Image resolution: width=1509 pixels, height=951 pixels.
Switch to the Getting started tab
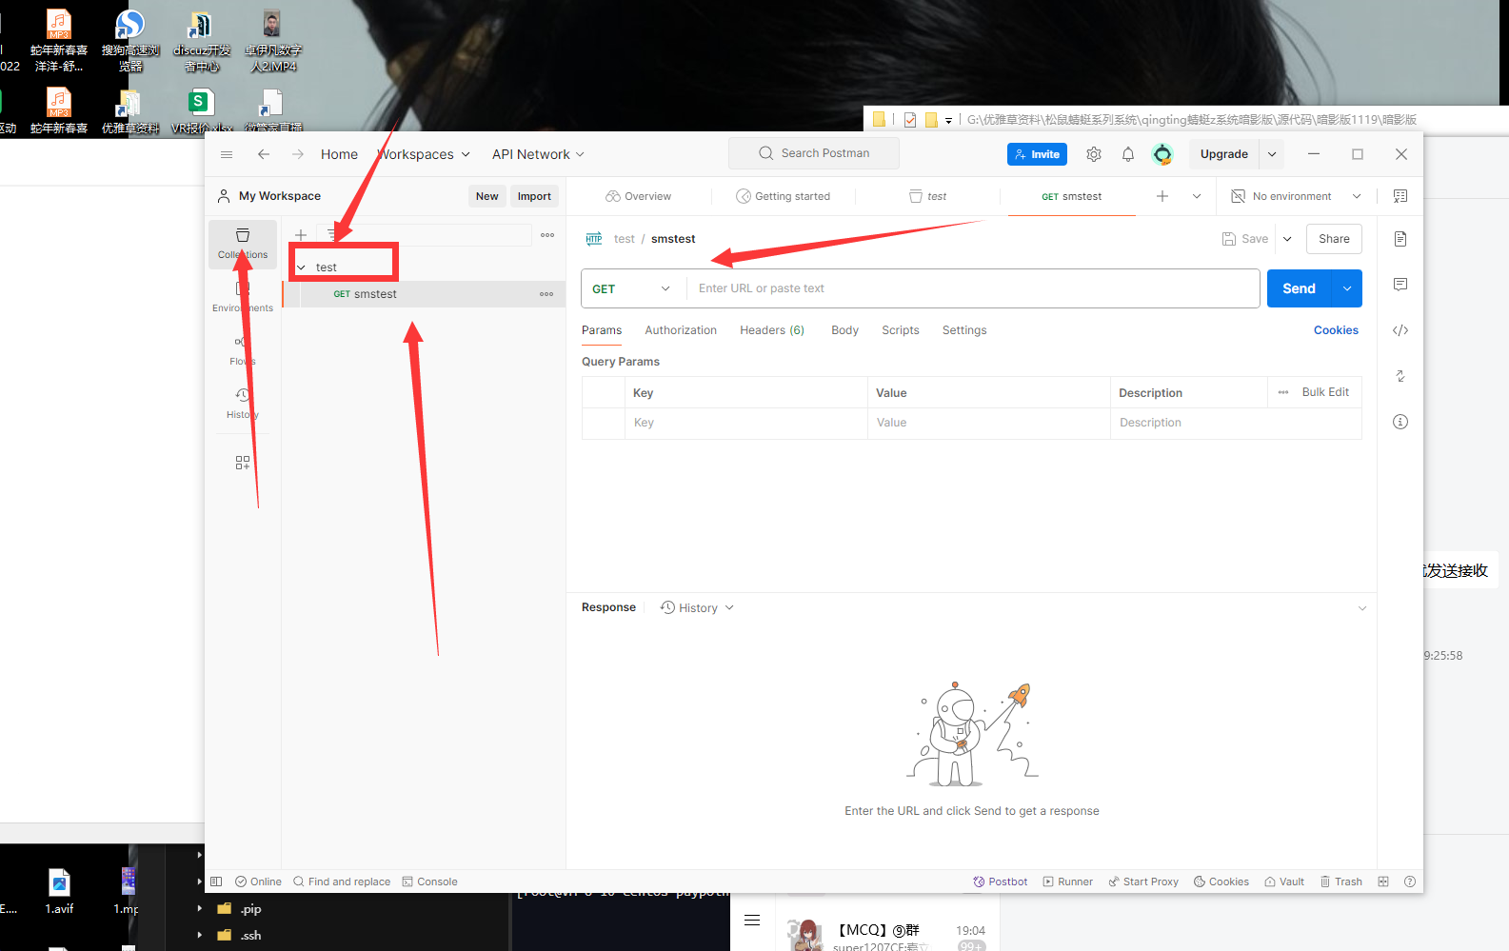[783, 196]
